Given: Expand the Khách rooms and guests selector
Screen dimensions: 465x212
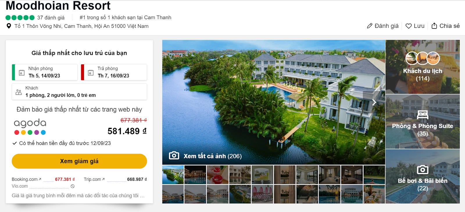Looking at the screenshot, I should click(79, 92).
